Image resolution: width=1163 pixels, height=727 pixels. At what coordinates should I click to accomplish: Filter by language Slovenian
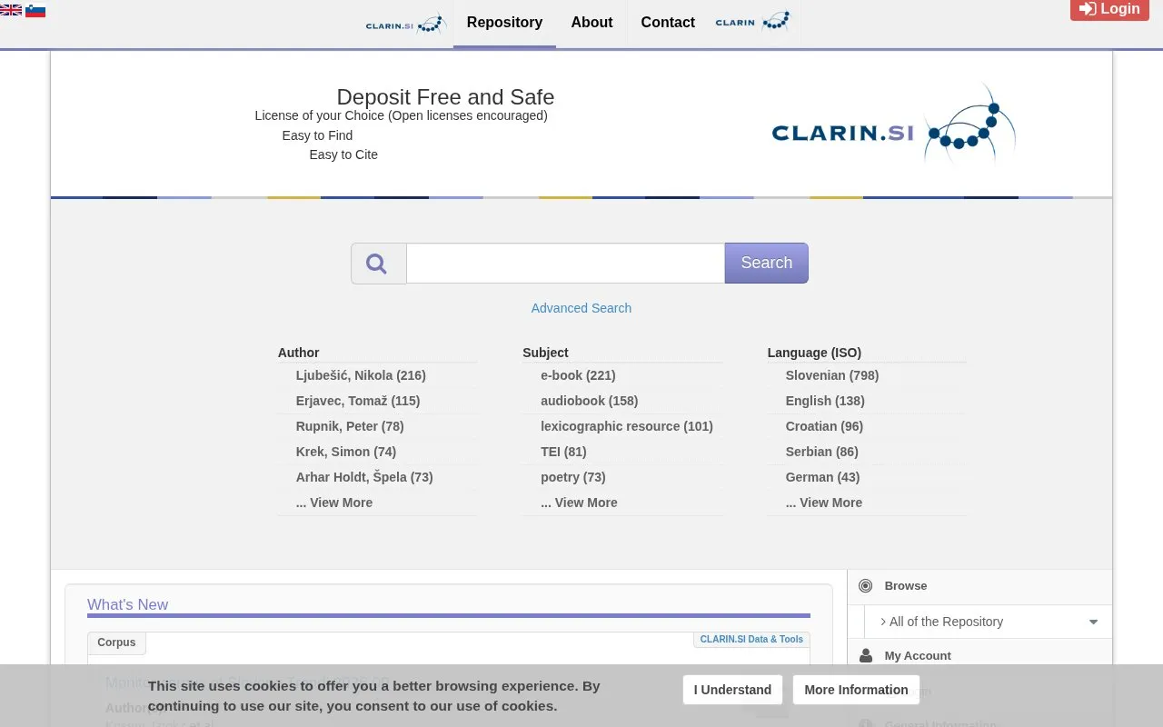point(832,375)
